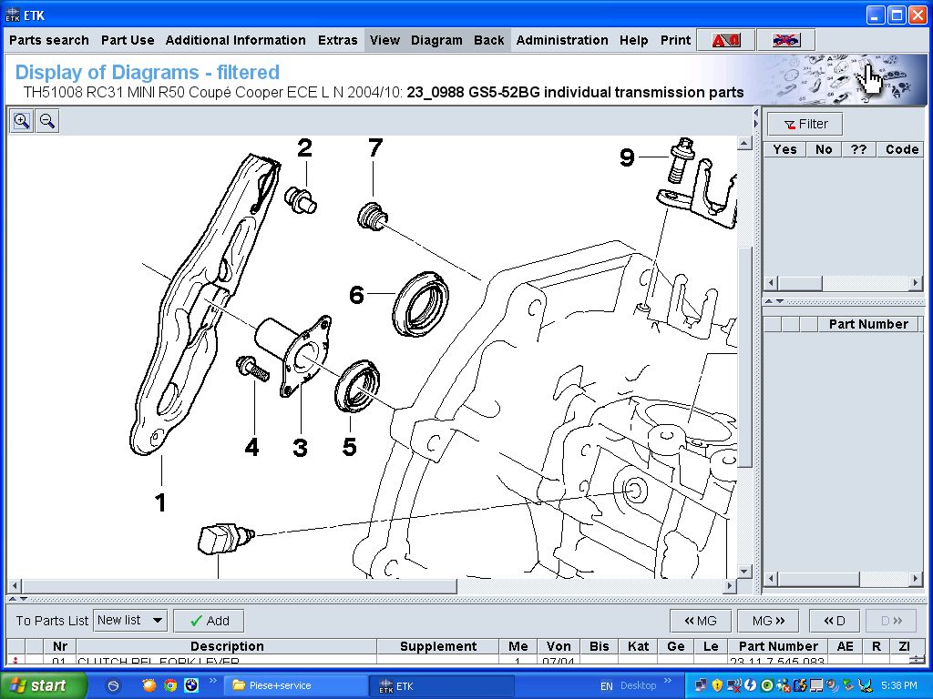Click the red car toolbar icon

click(726, 40)
